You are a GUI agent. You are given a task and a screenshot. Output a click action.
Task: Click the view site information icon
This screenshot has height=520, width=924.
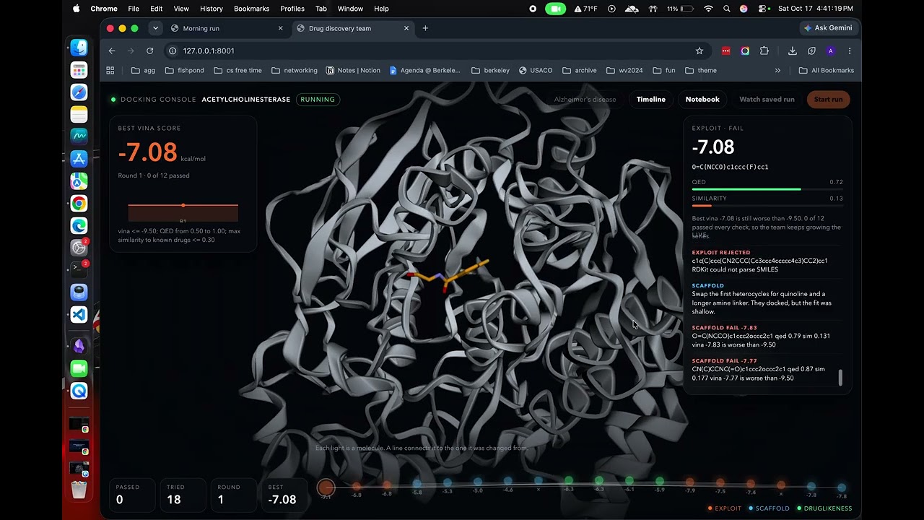coord(172,51)
